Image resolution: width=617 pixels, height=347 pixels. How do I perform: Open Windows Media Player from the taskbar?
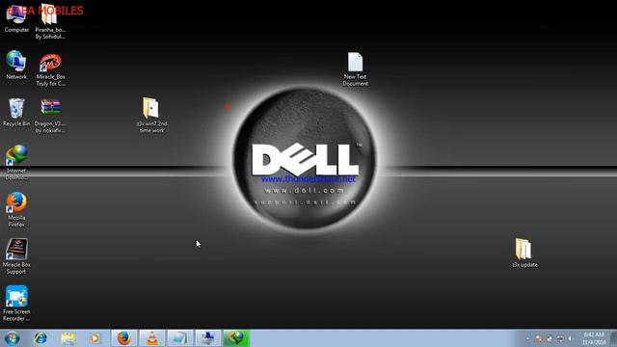[94, 338]
